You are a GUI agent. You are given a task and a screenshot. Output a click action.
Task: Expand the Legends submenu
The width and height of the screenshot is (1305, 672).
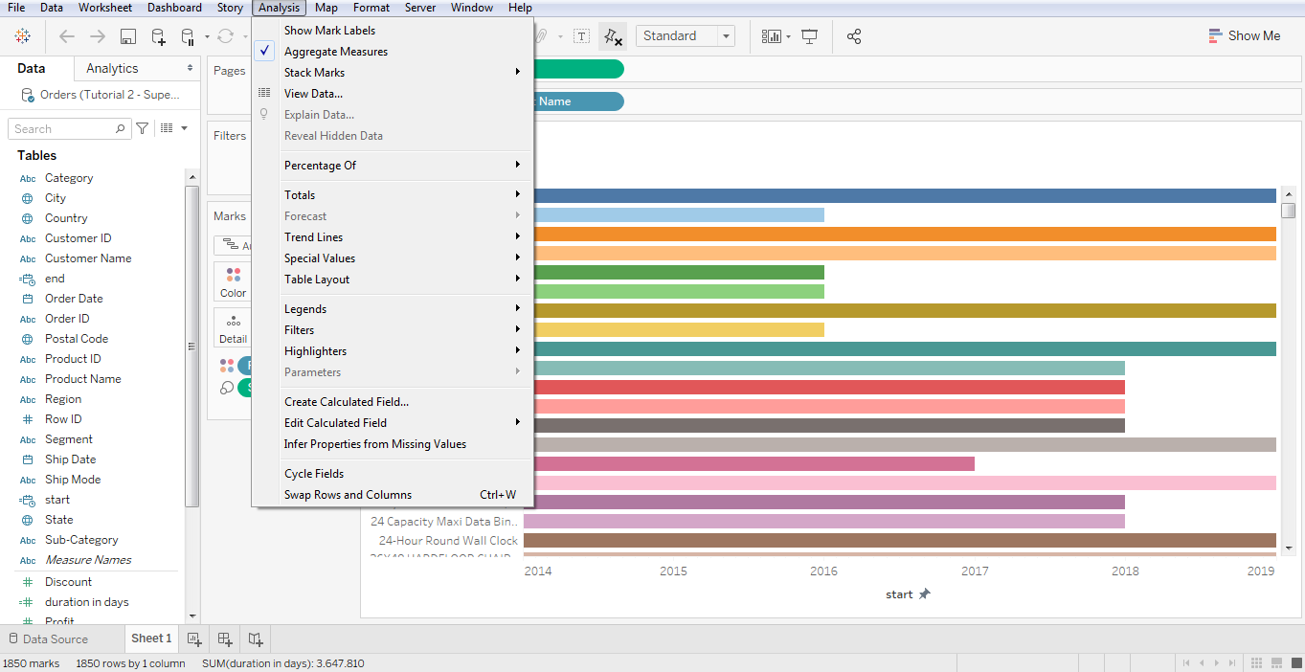click(x=392, y=309)
